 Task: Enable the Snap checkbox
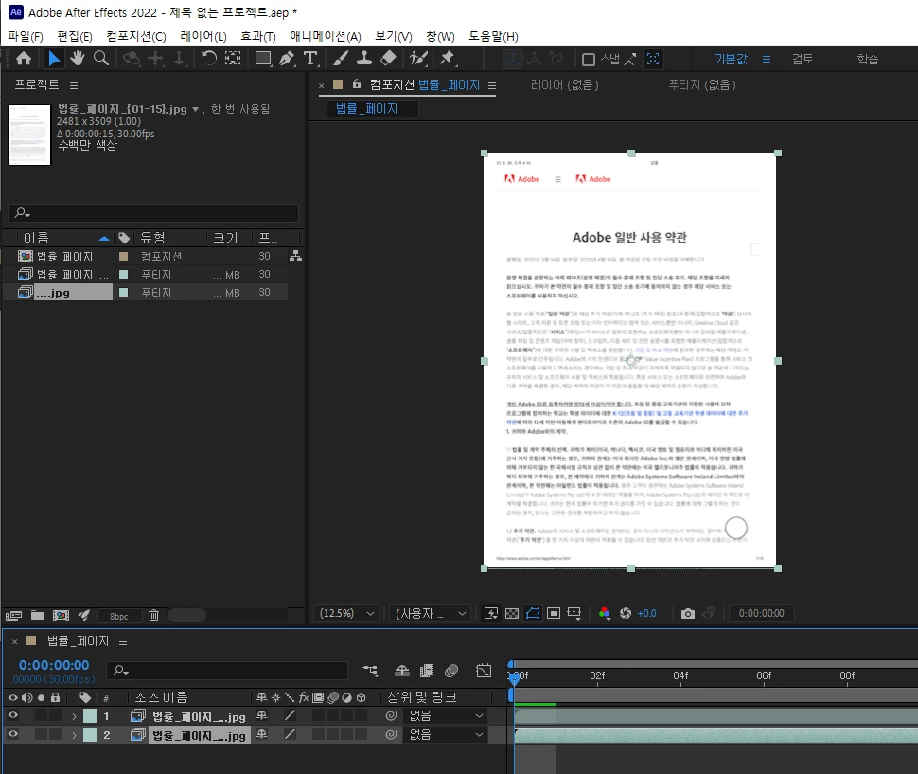point(589,59)
